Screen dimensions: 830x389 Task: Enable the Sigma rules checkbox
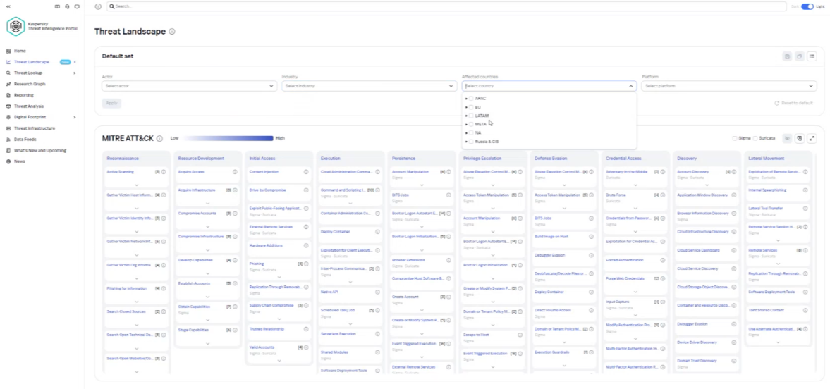tap(735, 138)
